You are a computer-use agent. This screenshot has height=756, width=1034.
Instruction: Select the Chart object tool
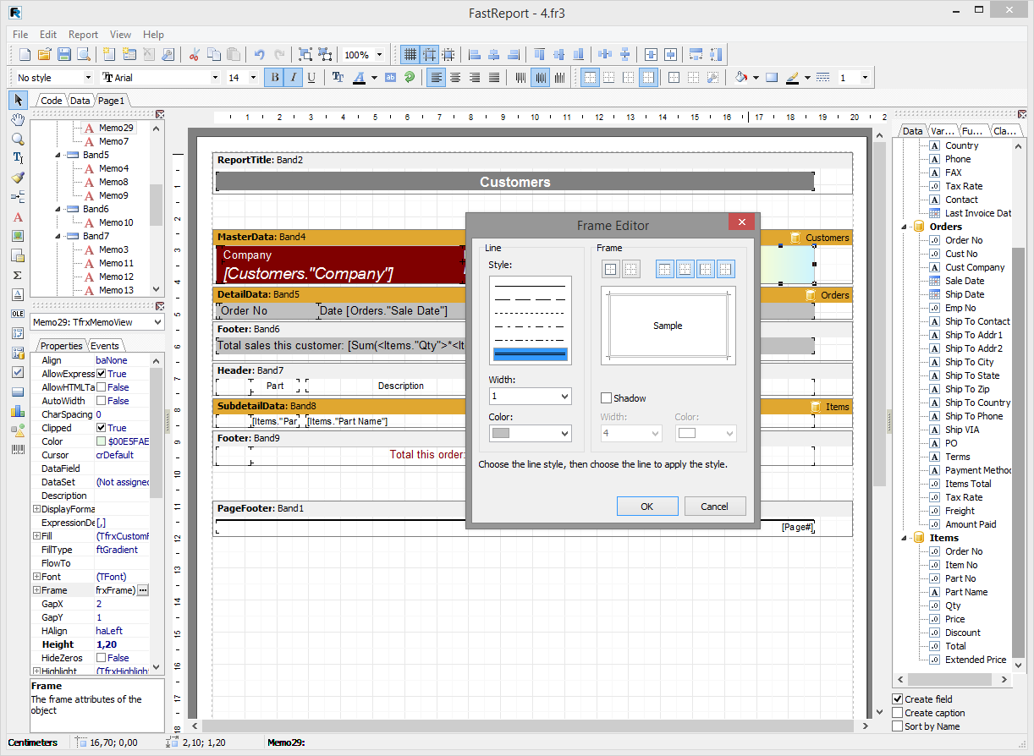point(18,411)
